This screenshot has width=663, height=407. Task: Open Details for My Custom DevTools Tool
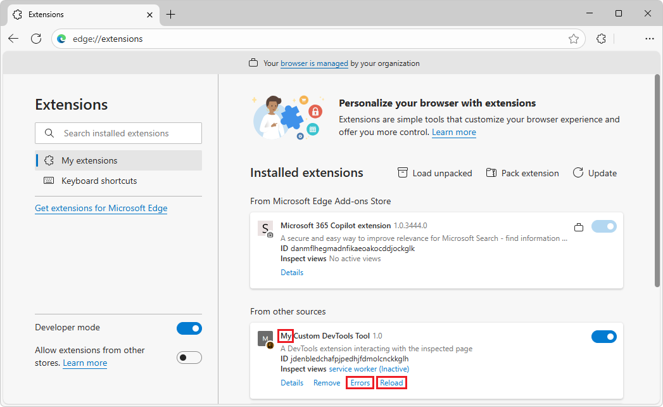click(x=292, y=383)
